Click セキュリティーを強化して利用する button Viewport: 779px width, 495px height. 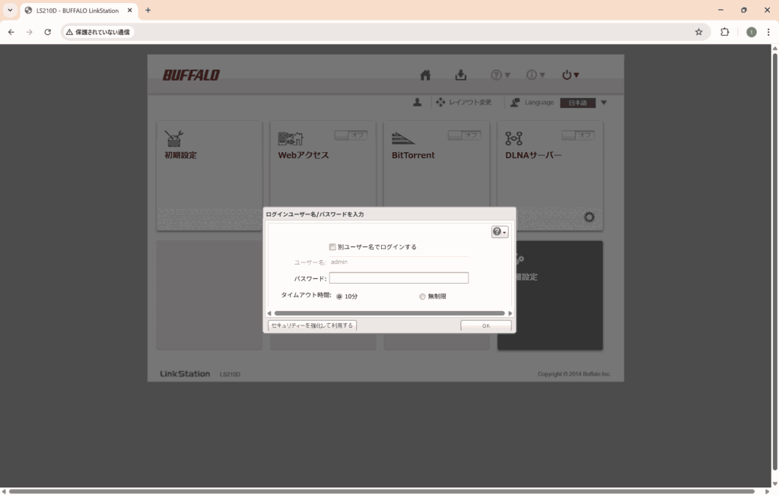pos(312,325)
